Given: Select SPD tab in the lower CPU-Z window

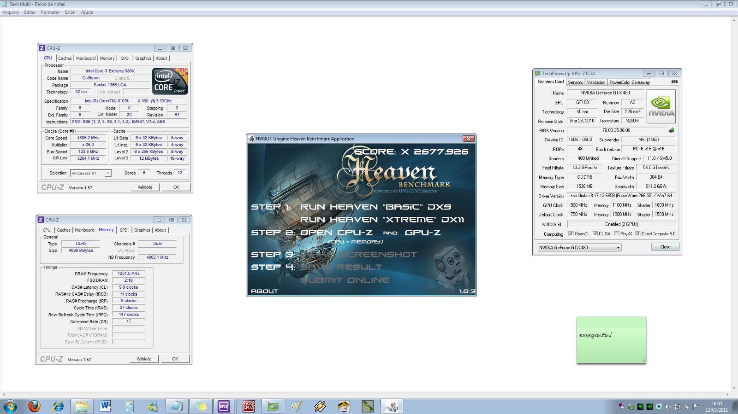Looking at the screenshot, I should coord(124,230).
